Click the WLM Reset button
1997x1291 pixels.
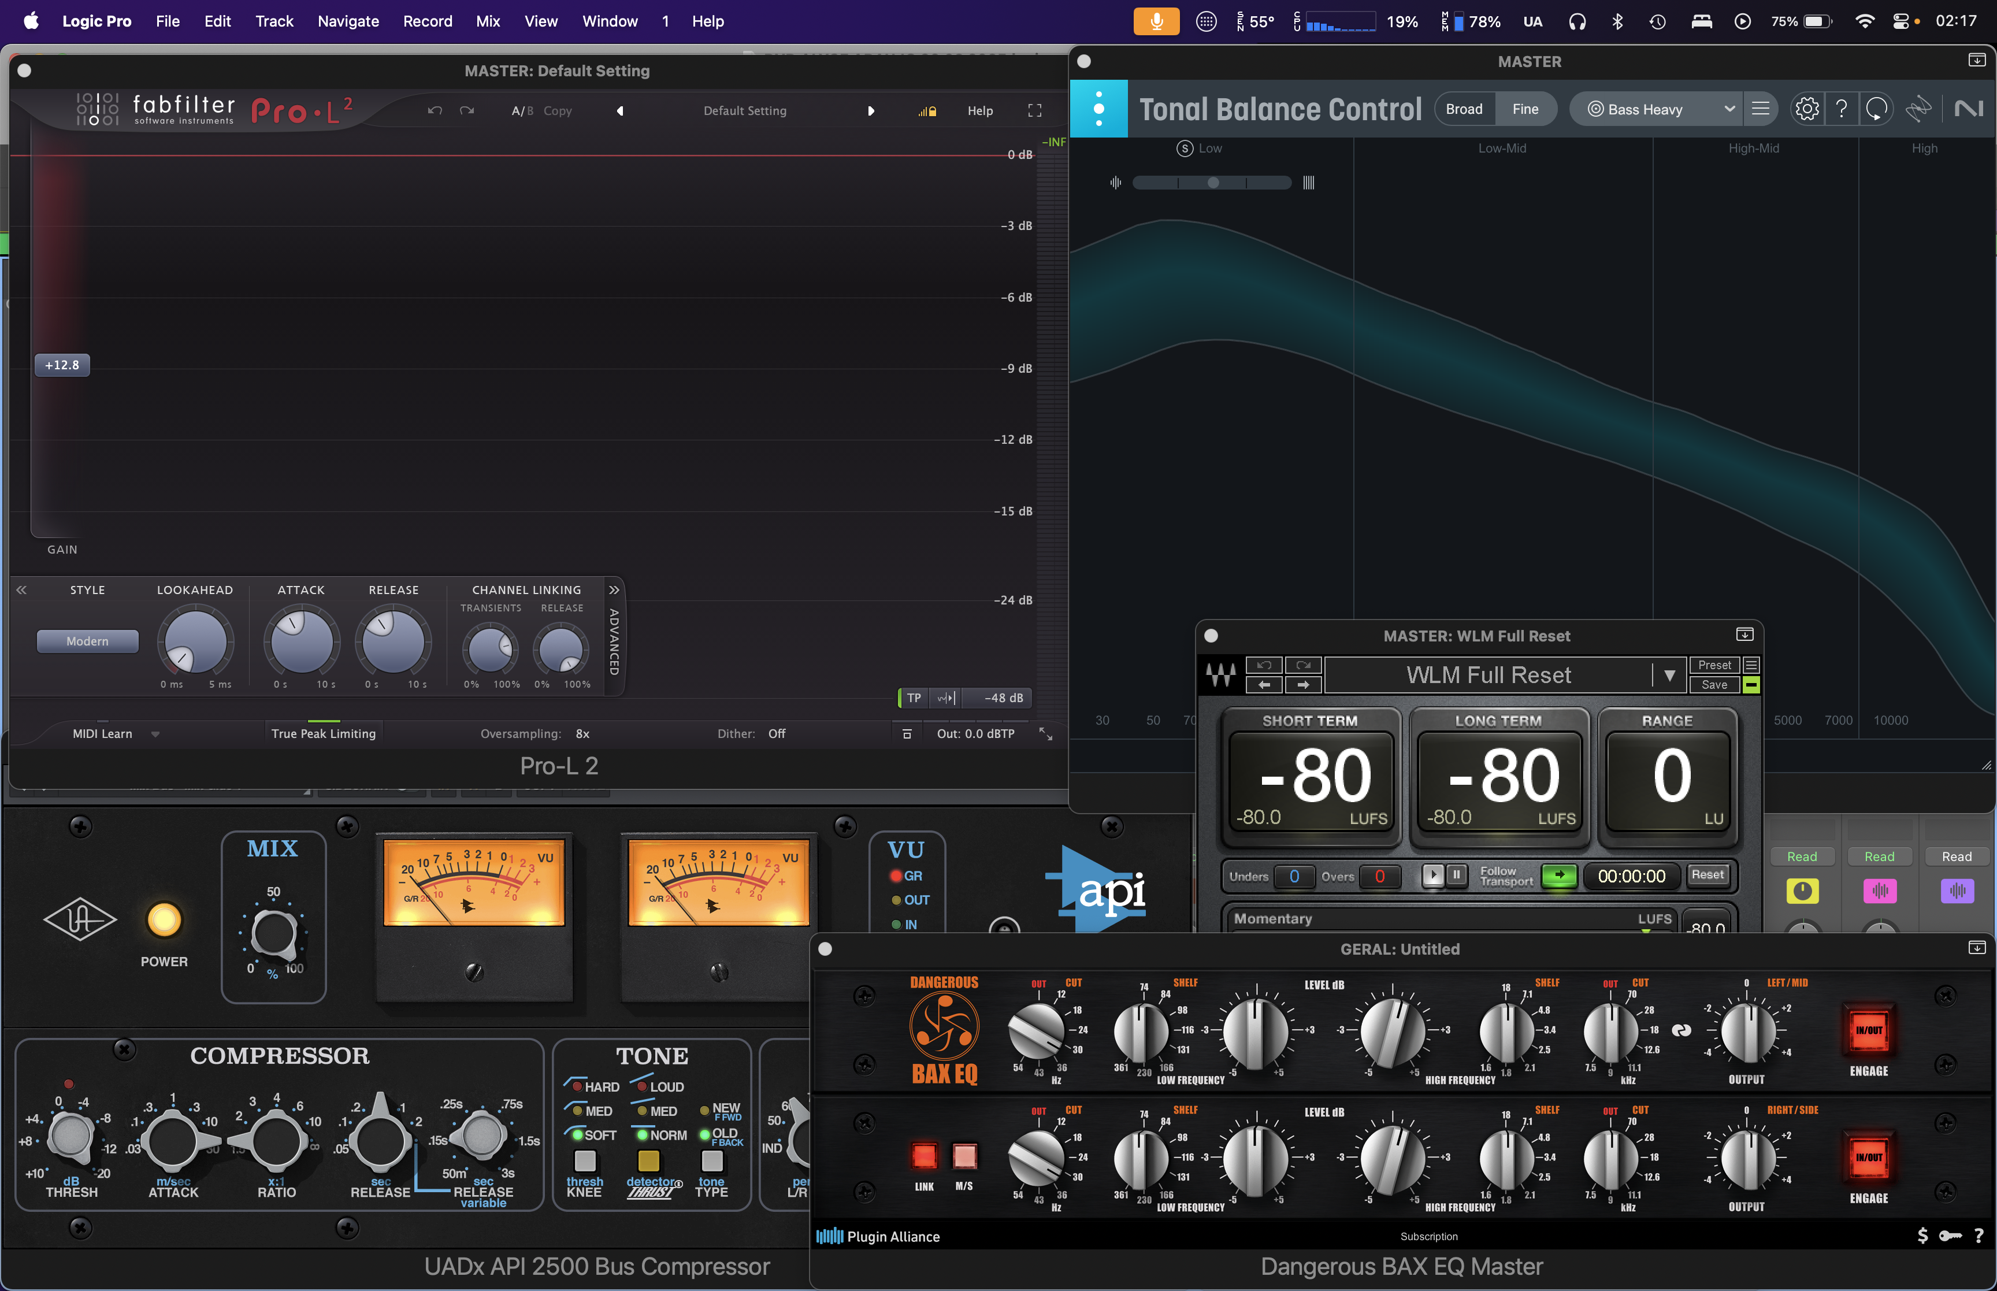click(1707, 874)
